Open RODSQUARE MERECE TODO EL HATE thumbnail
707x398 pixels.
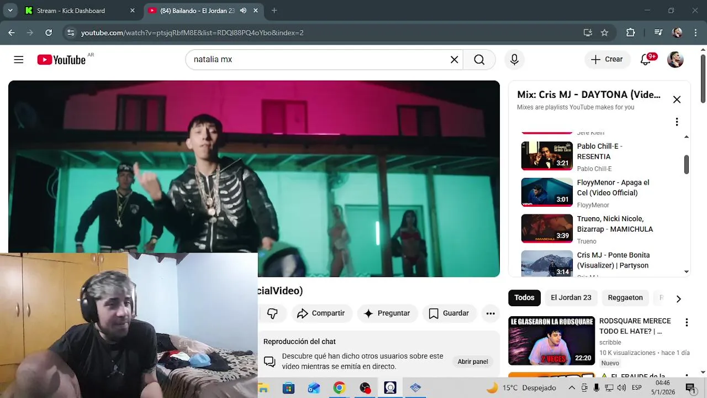(x=551, y=341)
